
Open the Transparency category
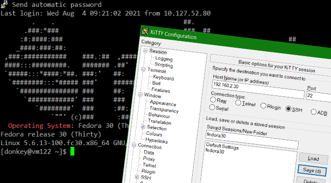click(x=164, y=109)
